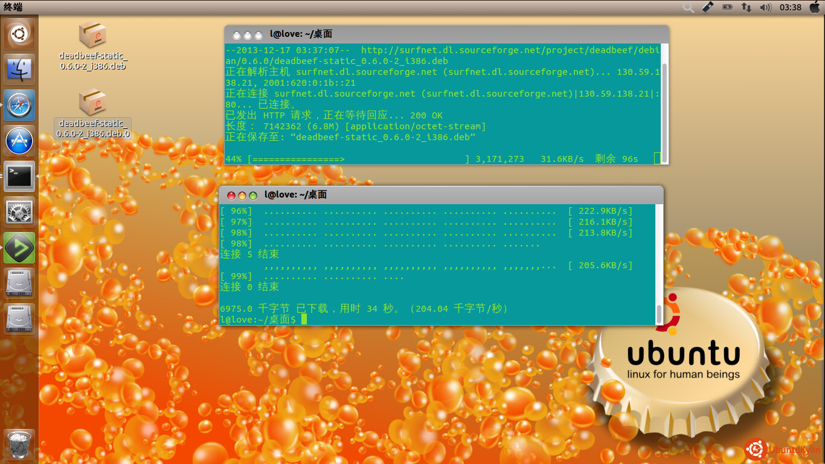Open the network connections indicator menu

(x=746, y=7)
